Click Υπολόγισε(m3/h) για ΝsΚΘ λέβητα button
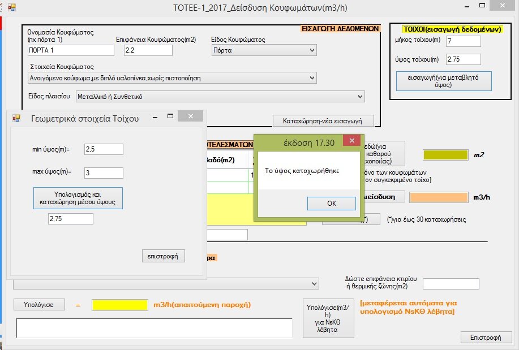 [328, 318]
